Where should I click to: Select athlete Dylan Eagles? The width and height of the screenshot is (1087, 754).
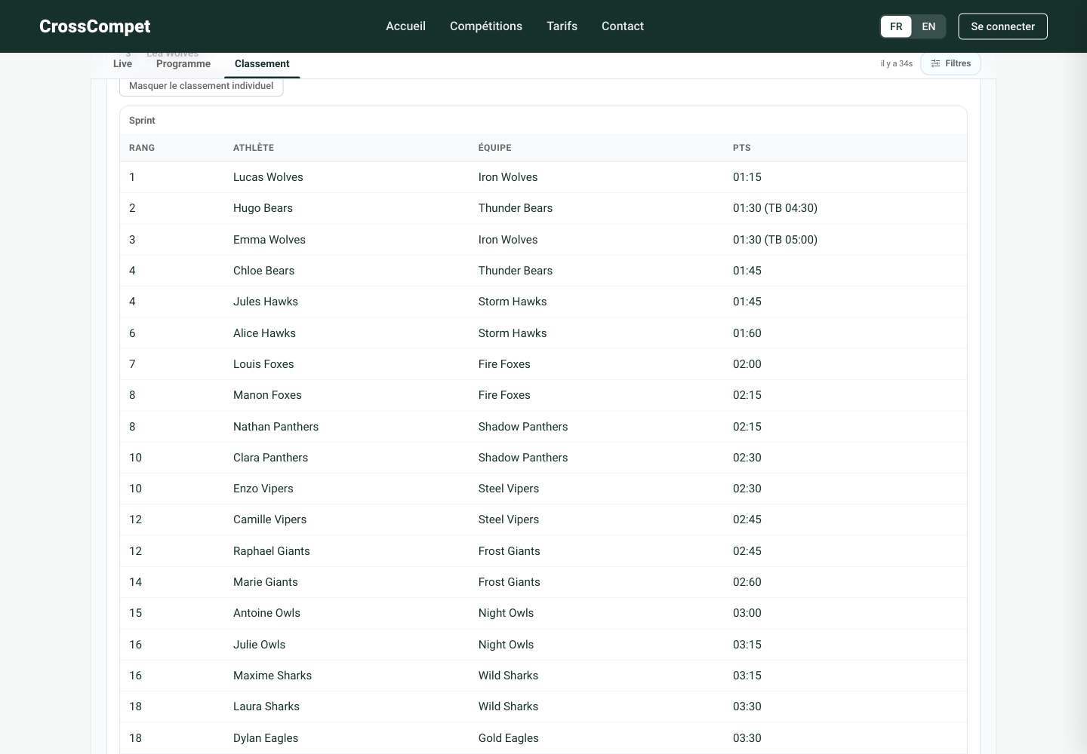click(266, 738)
